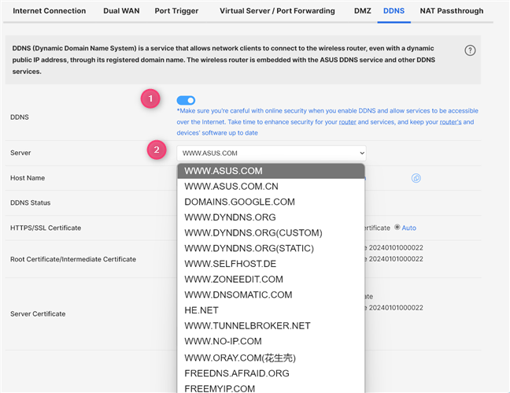Click the HTTPS/SSL Certificate label
Viewport: 510px width, 393px height.
[x=46, y=228]
